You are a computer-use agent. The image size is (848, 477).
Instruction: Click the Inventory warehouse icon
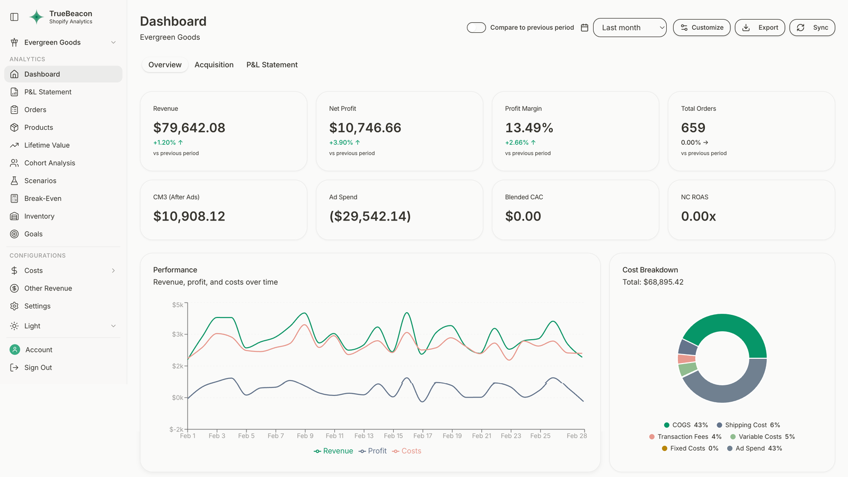click(14, 216)
